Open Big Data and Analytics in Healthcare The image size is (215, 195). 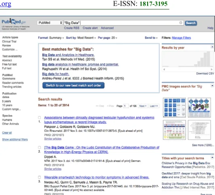[x=68, y=55]
